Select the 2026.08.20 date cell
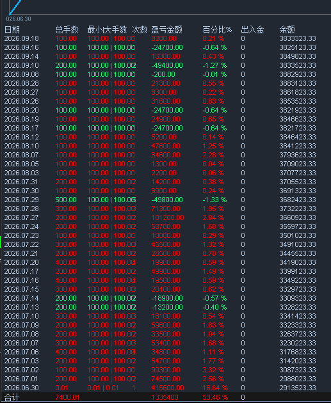The image size is (331, 403). tap(21, 110)
